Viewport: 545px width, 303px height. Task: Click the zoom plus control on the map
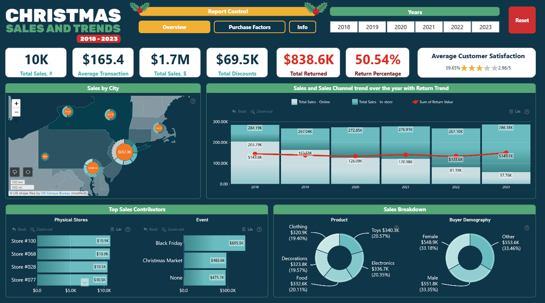(x=16, y=103)
